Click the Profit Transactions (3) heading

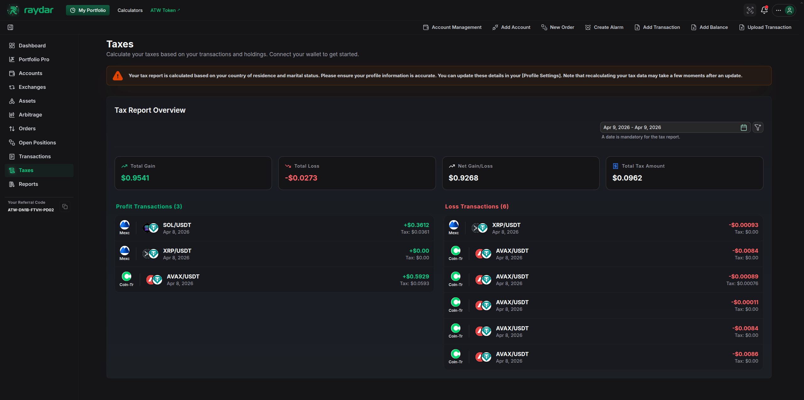coord(149,207)
